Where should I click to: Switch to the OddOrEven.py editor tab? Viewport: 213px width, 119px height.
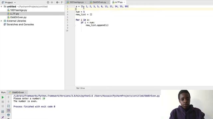pos(99,2)
